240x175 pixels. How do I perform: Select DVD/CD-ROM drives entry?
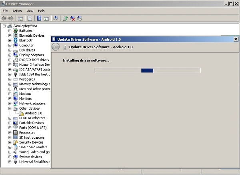point(34,60)
